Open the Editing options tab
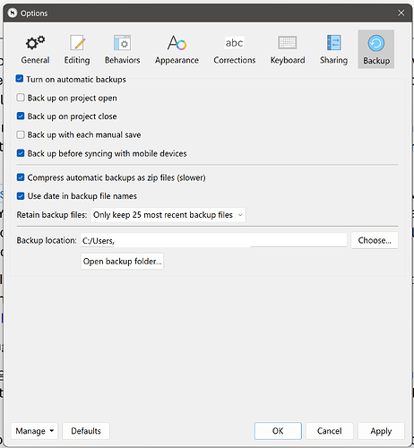This screenshot has width=414, height=448. pyautogui.click(x=77, y=49)
